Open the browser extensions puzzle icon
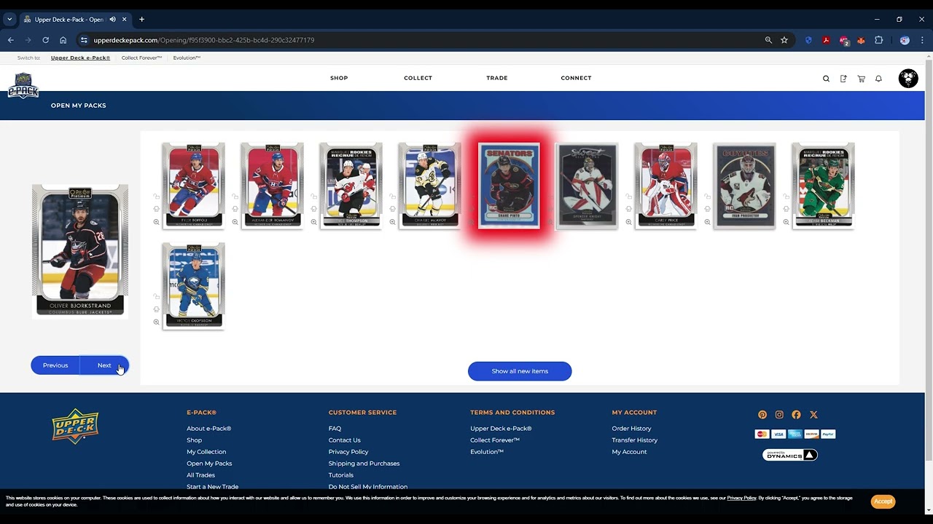Screen dimensions: 933x524 point(878,40)
